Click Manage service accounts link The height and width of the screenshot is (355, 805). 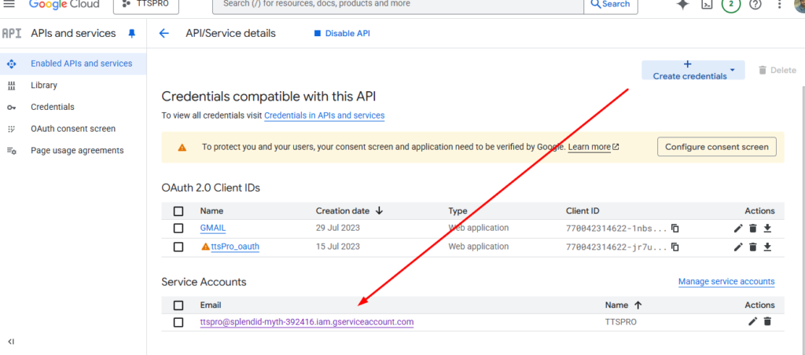(726, 282)
